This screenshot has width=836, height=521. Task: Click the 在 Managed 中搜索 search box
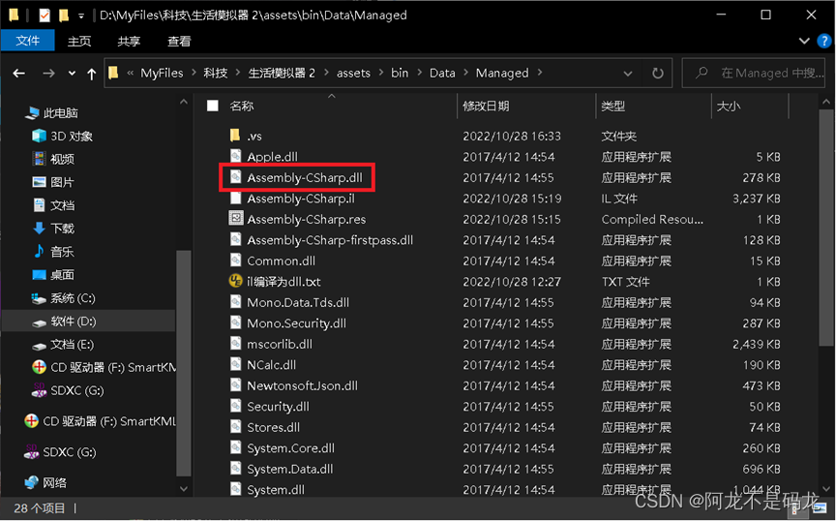pyautogui.click(x=756, y=73)
